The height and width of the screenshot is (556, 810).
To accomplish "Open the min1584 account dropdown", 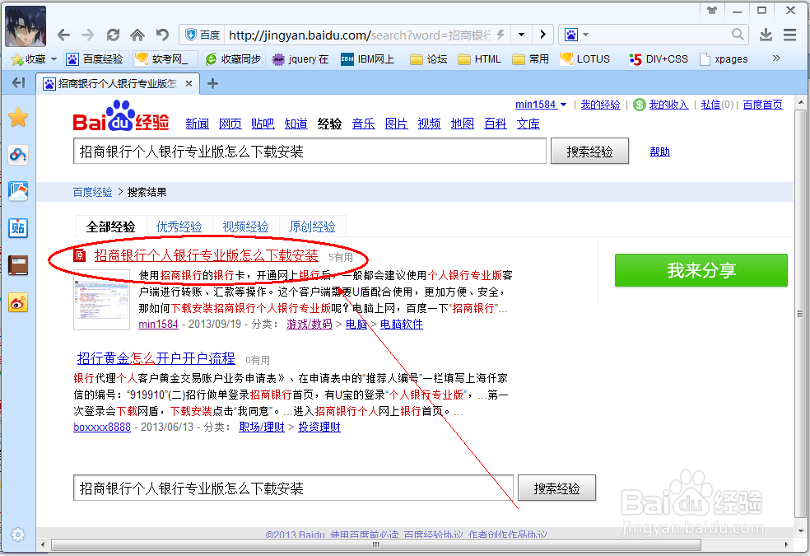I will click(x=540, y=104).
